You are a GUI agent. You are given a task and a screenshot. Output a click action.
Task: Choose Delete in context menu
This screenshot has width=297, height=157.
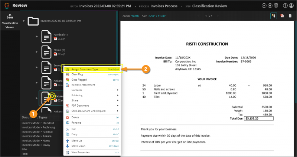[x=92, y=117]
